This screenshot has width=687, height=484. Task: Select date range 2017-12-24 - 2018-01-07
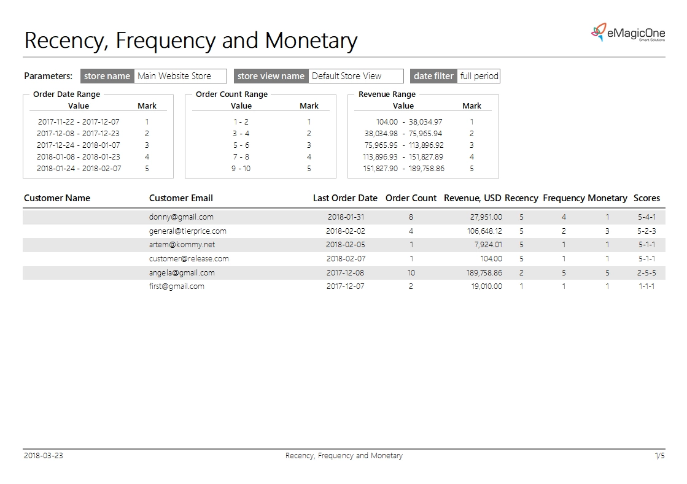79,145
